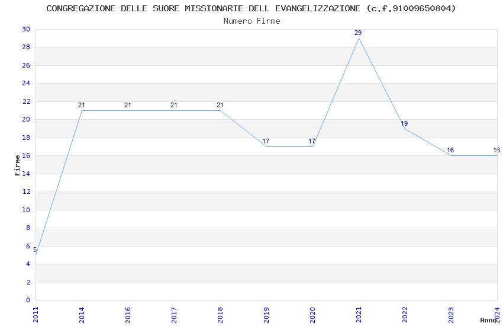Viewport: 503px width, 326px height.
Task: Click y-axis value 18
Action: click(x=26, y=138)
